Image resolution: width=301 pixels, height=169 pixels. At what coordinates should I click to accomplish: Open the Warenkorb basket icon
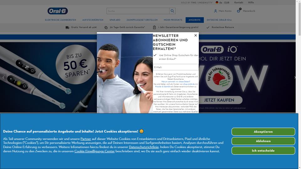(x=239, y=11)
